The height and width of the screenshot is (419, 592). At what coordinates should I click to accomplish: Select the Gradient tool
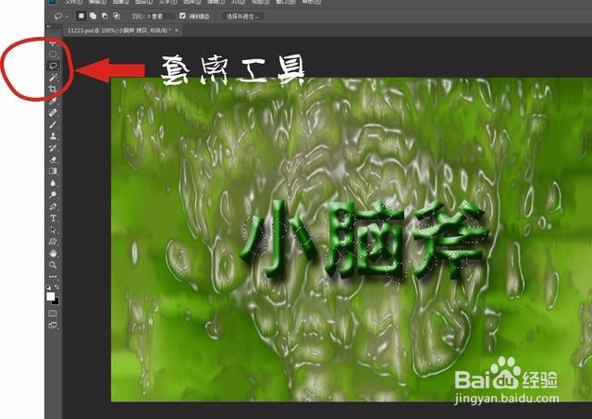tap(54, 171)
